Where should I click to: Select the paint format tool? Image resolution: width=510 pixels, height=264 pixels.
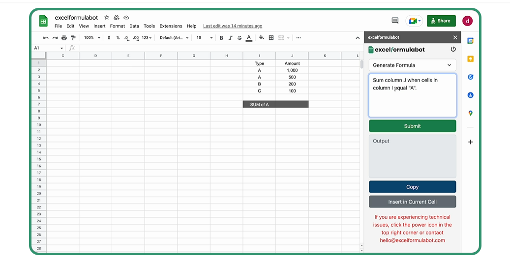click(x=73, y=38)
